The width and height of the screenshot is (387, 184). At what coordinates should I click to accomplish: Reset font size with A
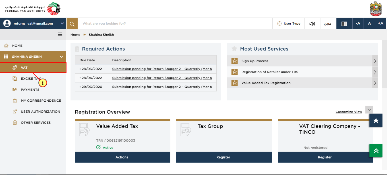(x=369, y=24)
